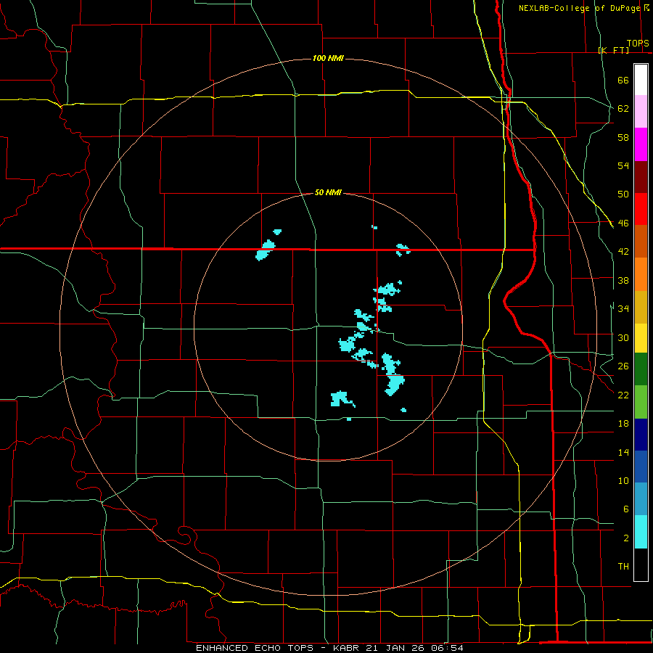The image size is (653, 653).
Task: Click the 34 value on the legend scale
Action: coord(623,309)
